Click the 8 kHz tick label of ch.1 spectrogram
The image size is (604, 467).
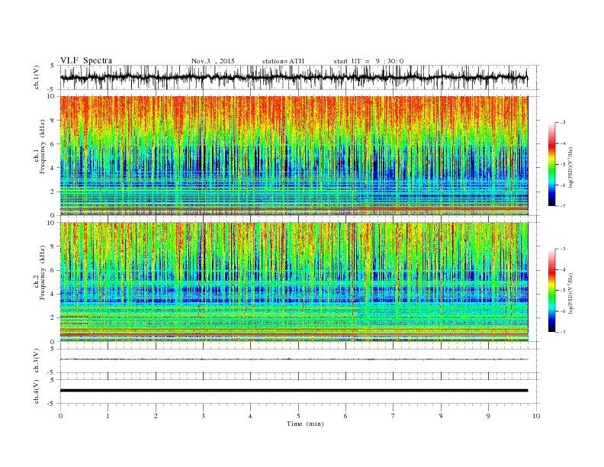click(x=53, y=121)
